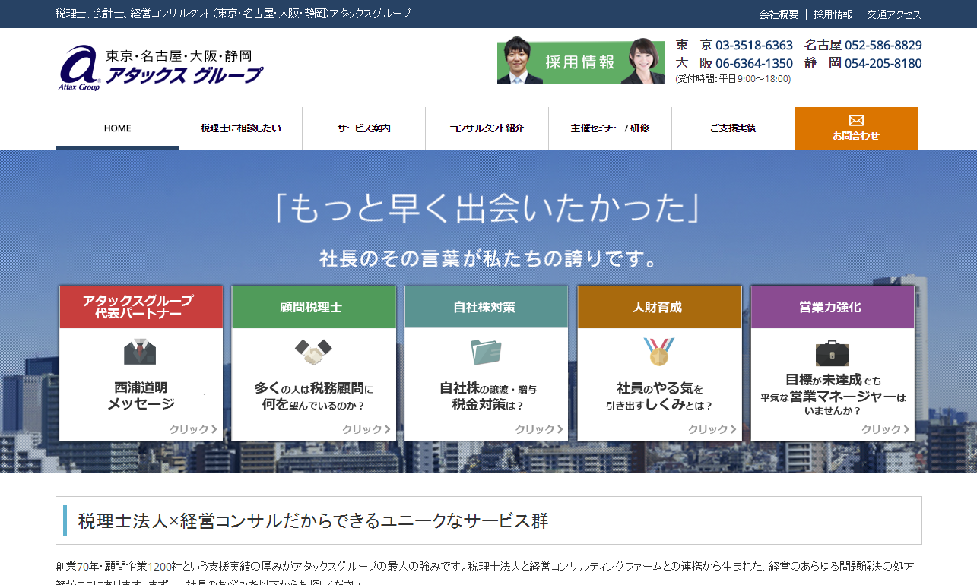Click the brown 人財育成 card header
Image resolution: width=977 pixels, height=585 pixels.
tap(659, 307)
